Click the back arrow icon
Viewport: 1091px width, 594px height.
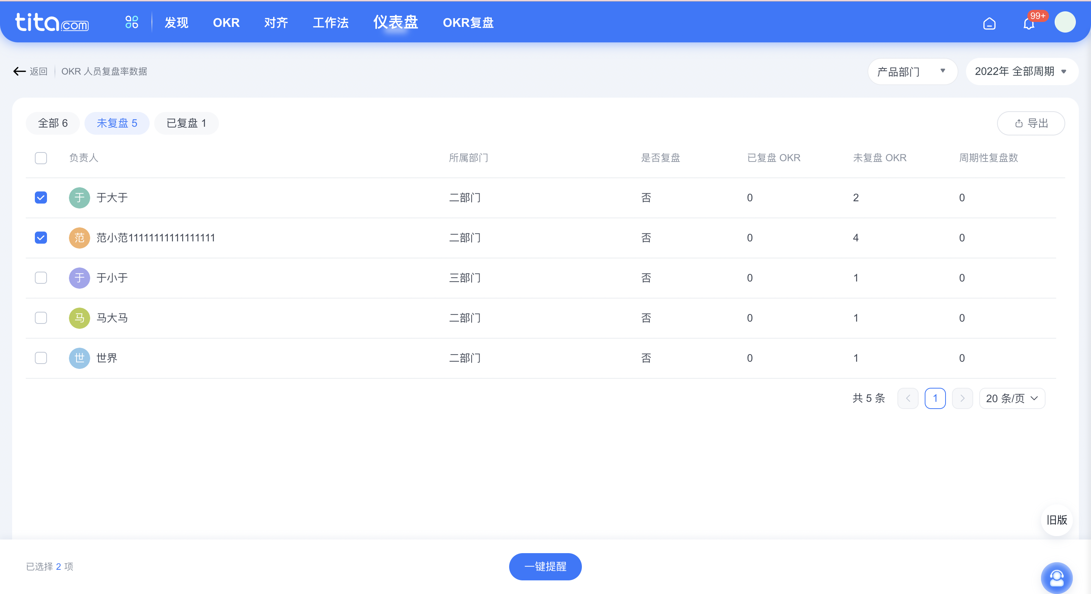pyautogui.click(x=19, y=71)
